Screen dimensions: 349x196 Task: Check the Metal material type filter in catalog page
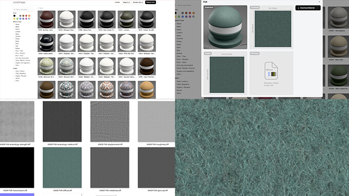tap(16, 27)
